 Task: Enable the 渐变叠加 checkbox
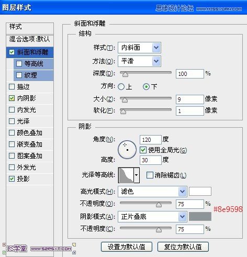[12, 144]
